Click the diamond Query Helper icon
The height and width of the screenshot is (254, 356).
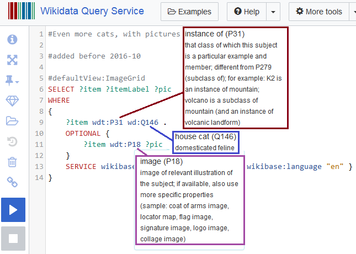12,101
